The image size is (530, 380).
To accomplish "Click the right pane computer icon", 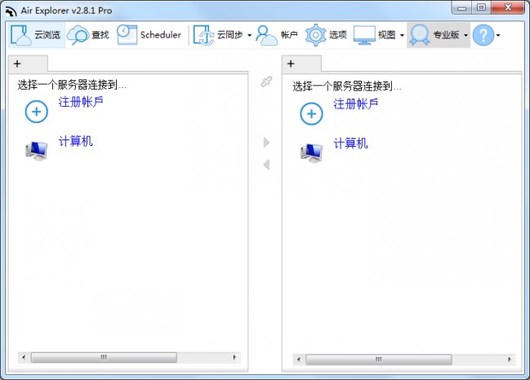I will pyautogui.click(x=312, y=152).
